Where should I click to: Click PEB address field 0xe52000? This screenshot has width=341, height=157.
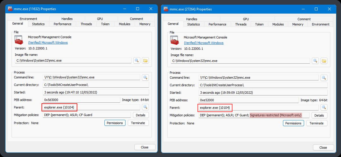(248, 100)
